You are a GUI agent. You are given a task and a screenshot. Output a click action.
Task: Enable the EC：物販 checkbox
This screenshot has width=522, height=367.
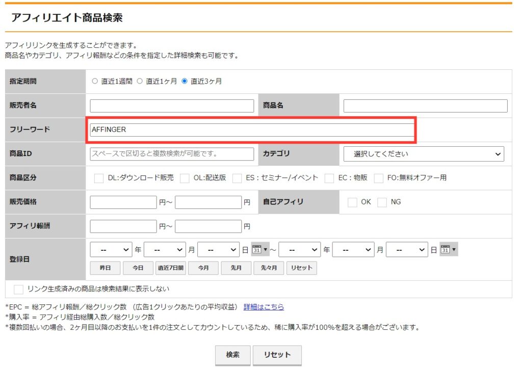[328, 178]
